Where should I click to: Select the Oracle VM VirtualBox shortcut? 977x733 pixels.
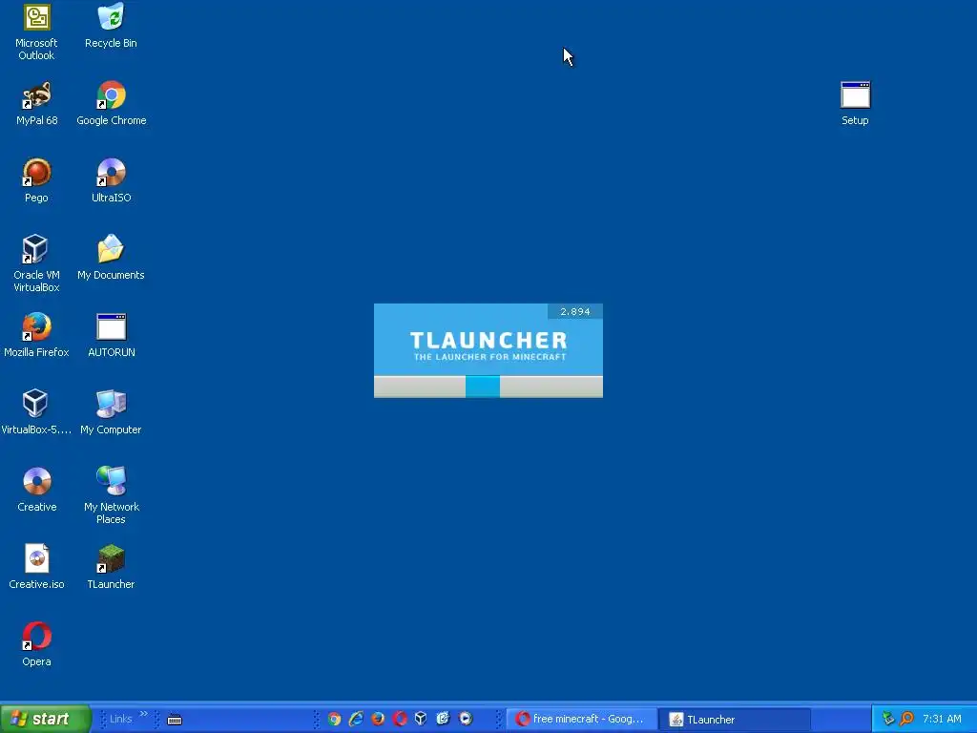[x=36, y=263]
